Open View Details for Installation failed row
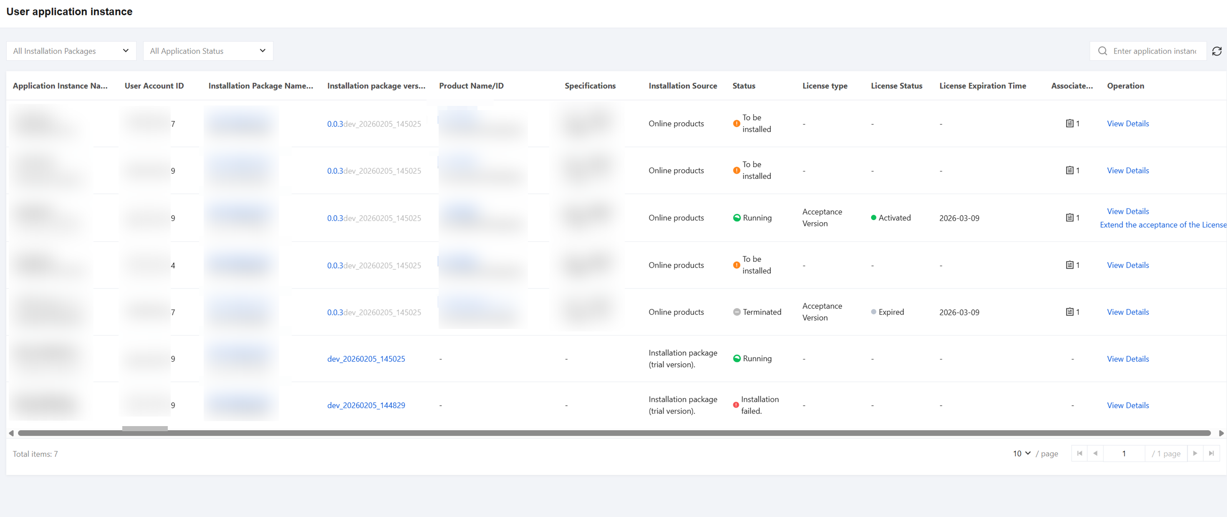 click(x=1127, y=405)
